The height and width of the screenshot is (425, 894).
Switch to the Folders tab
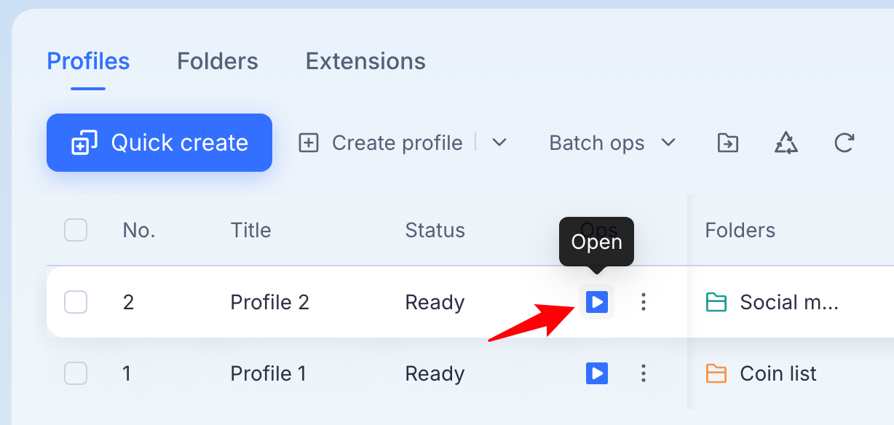pos(218,61)
